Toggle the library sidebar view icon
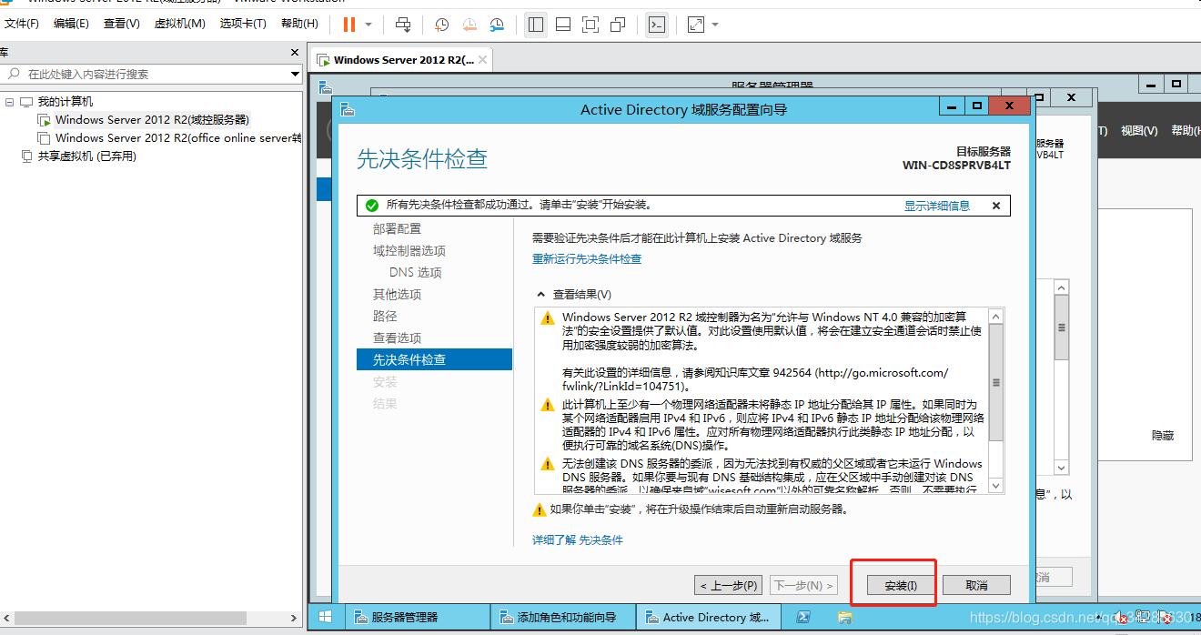Image resolution: width=1201 pixels, height=635 pixels. pyautogui.click(x=536, y=25)
